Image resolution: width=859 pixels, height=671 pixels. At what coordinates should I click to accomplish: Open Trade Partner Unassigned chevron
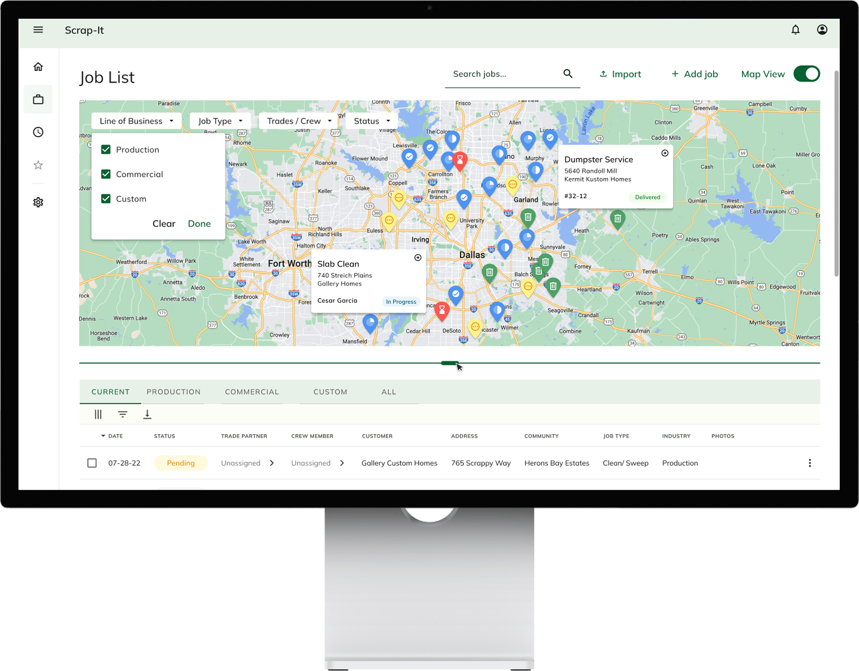pyautogui.click(x=272, y=463)
